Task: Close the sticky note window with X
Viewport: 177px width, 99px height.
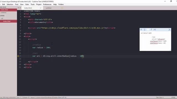Action: pyautogui.click(x=170, y=30)
